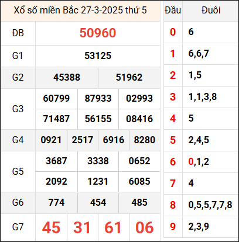Image resolution: width=239 pixels, height=242 pixels.
Task: Select head digit 8 row label
Action: [173, 205]
